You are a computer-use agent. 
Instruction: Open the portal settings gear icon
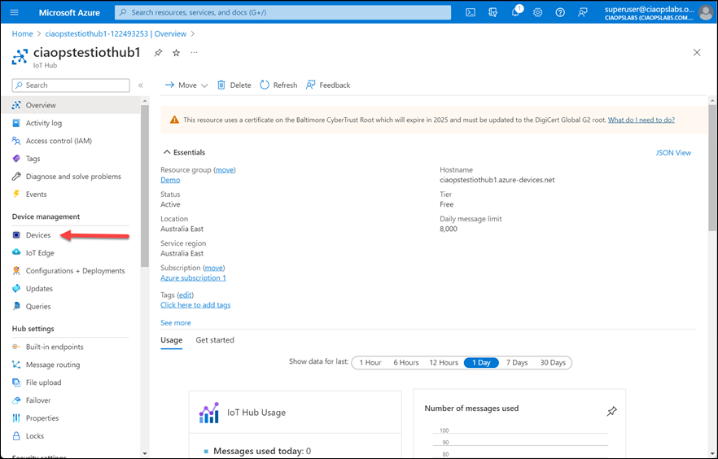538,12
